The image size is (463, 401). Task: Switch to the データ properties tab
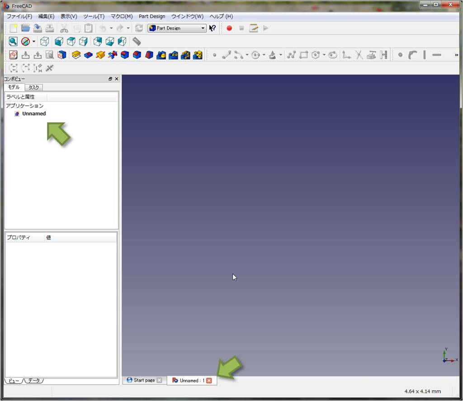pos(34,381)
